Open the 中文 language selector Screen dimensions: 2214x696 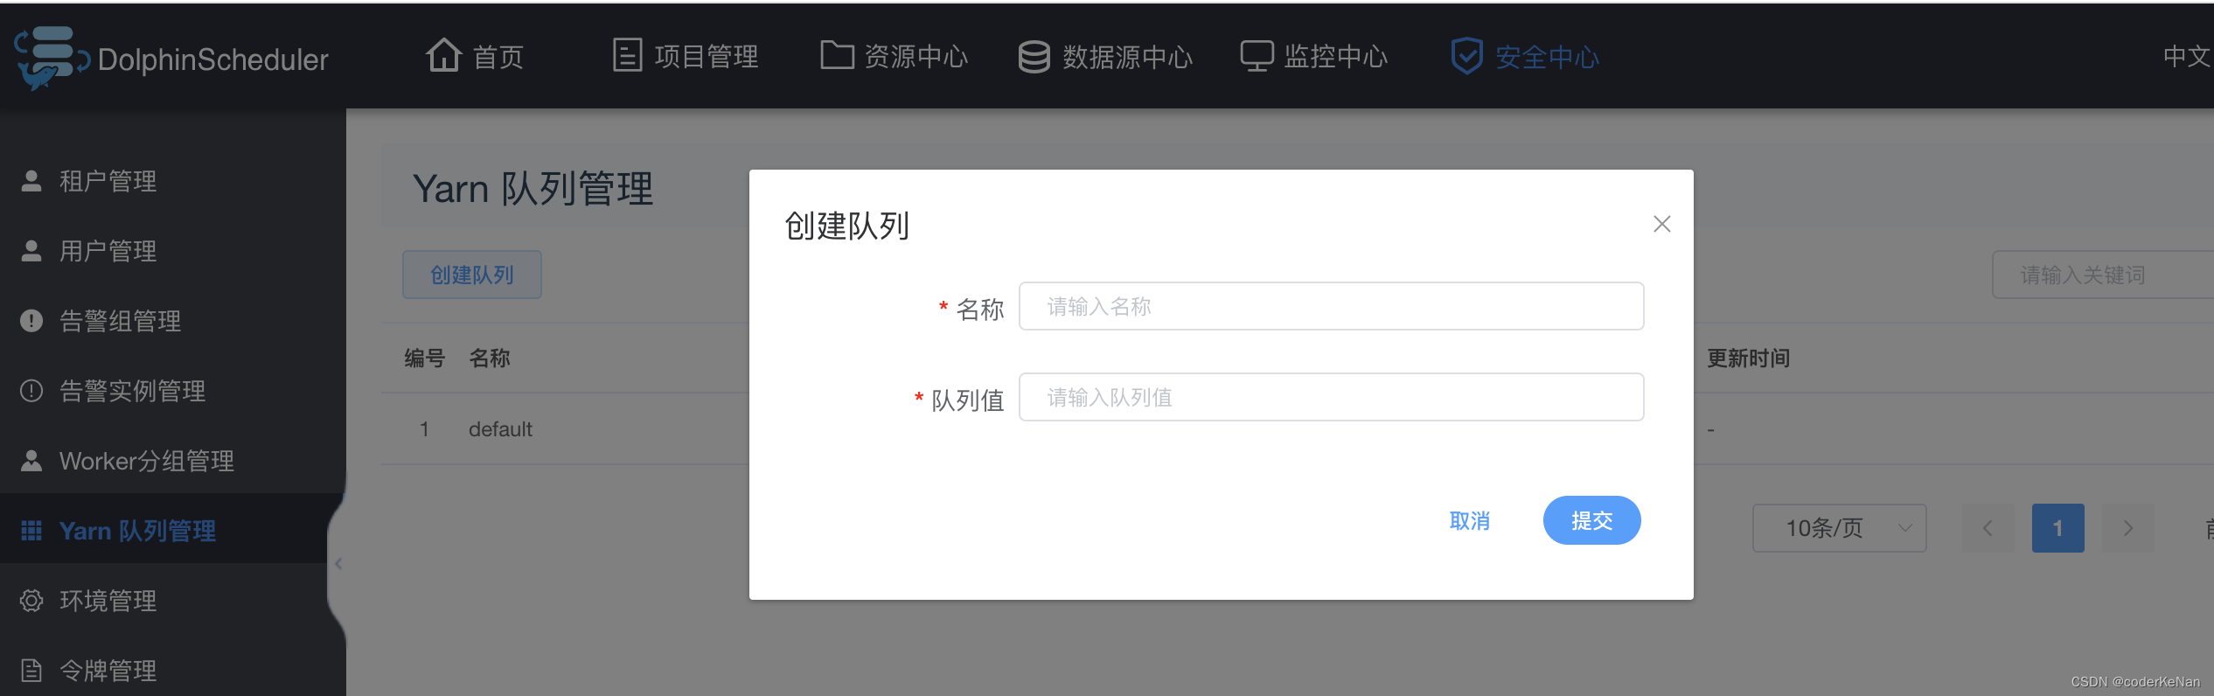tap(2187, 56)
